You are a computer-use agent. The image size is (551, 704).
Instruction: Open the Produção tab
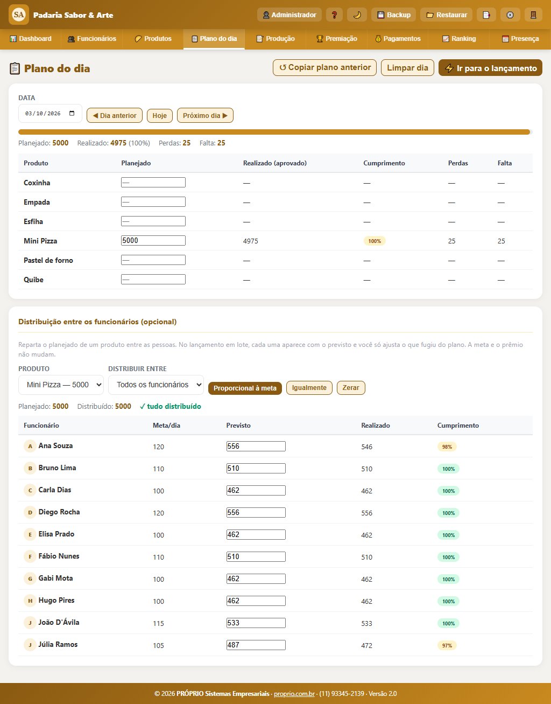[x=275, y=39]
